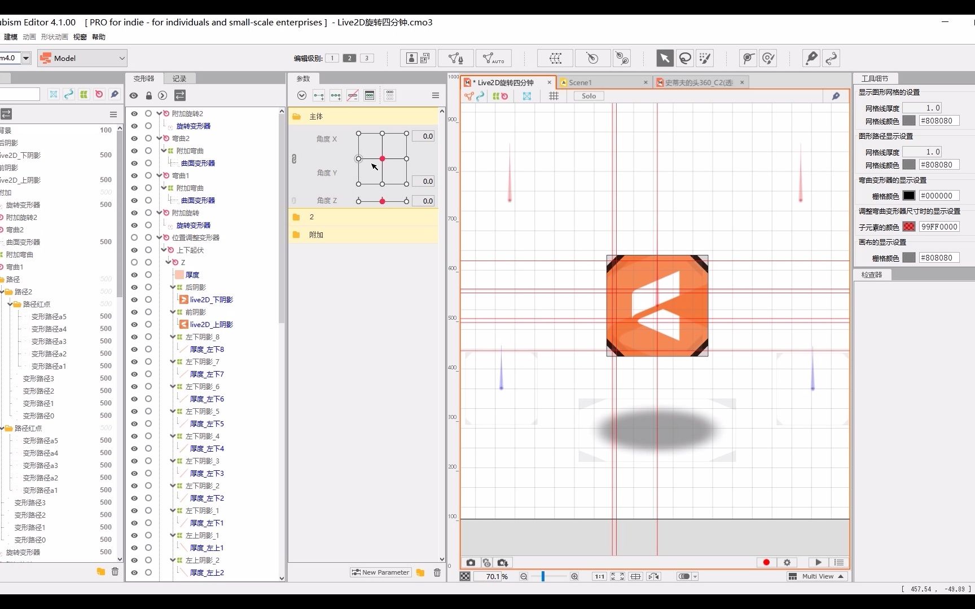Click the fit-to-screen expand icon

tap(618, 576)
